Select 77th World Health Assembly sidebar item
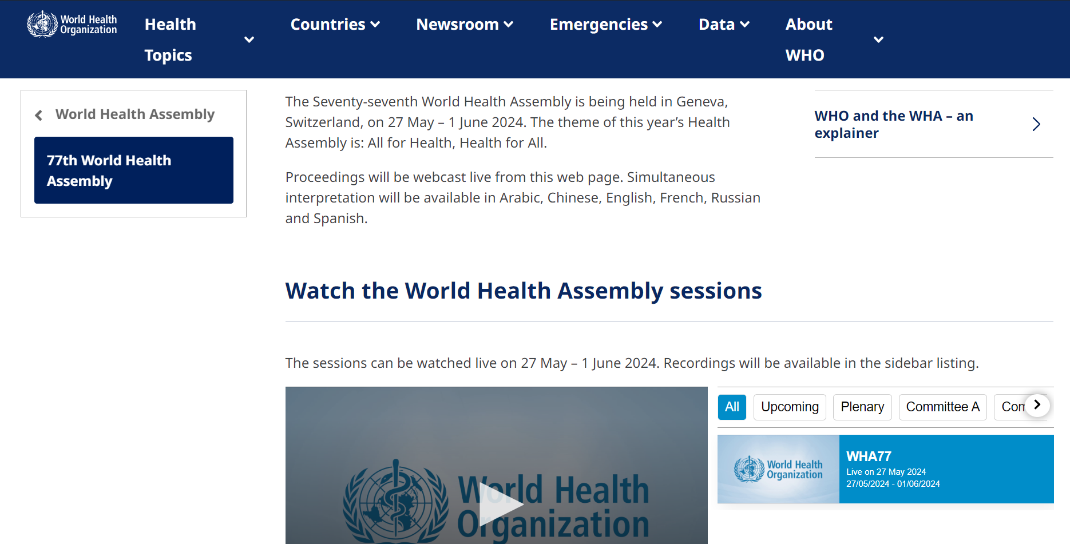Image resolution: width=1070 pixels, height=544 pixels. tap(134, 170)
